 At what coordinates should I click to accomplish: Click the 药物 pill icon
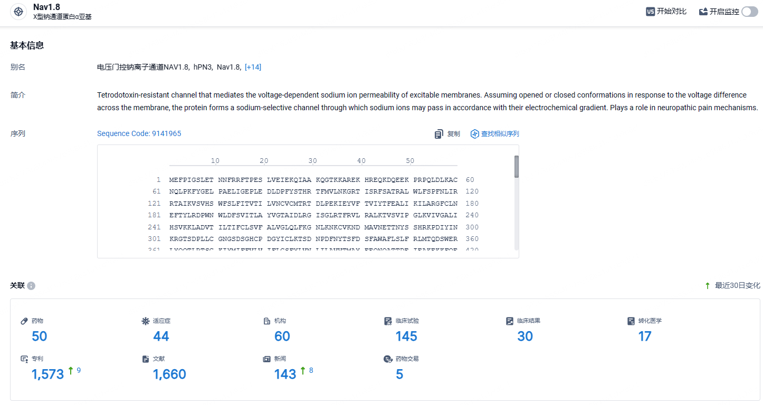pos(24,321)
